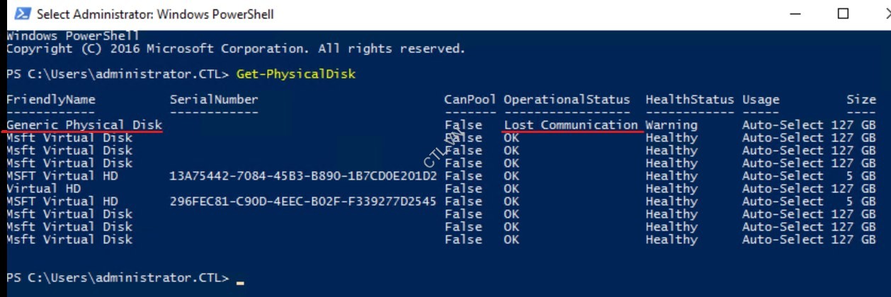Click the Warning health status value
891x297 pixels.
(671, 125)
